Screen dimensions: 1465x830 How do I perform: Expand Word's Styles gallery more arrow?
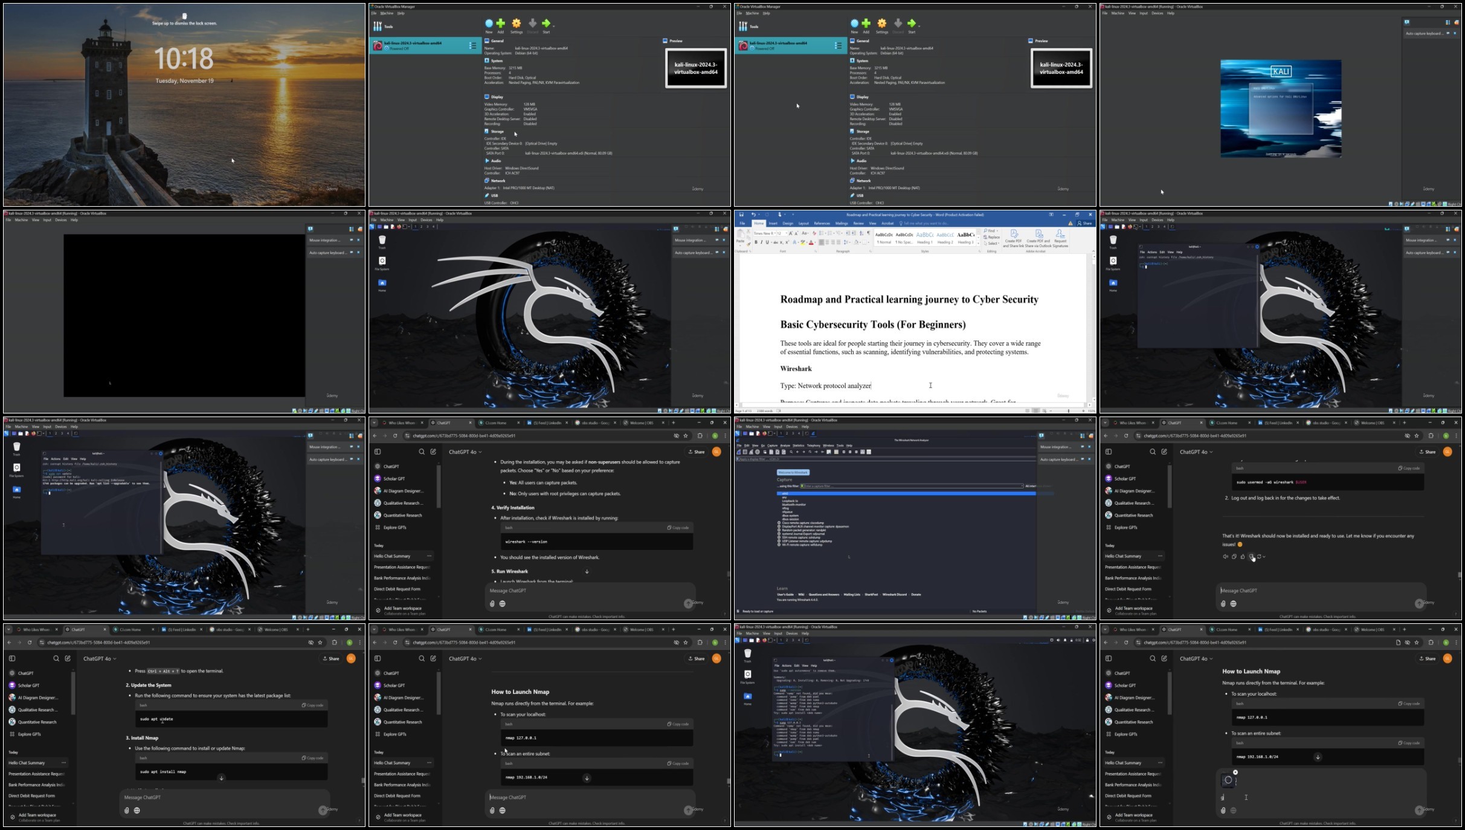(x=978, y=243)
